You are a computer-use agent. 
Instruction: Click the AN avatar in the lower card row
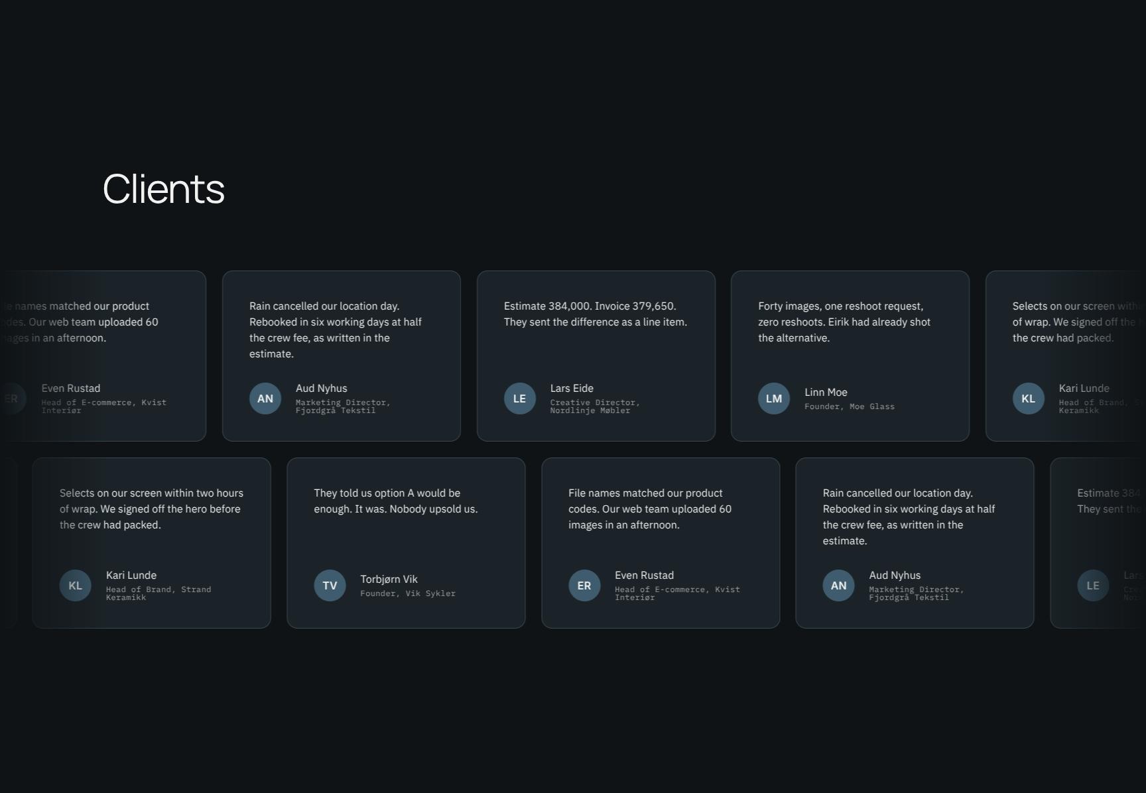[x=838, y=585]
